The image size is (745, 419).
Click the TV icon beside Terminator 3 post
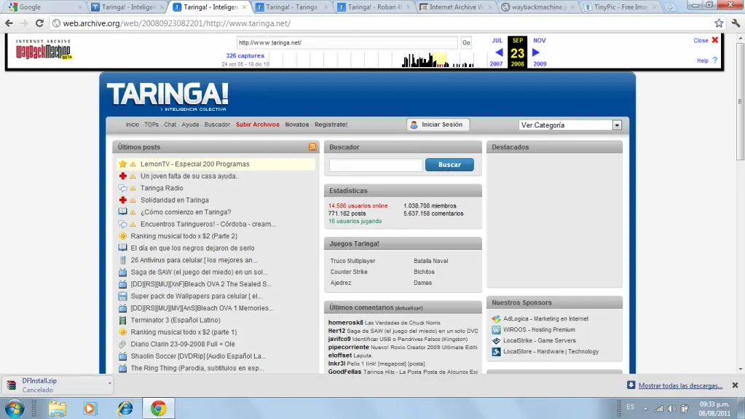coord(122,320)
